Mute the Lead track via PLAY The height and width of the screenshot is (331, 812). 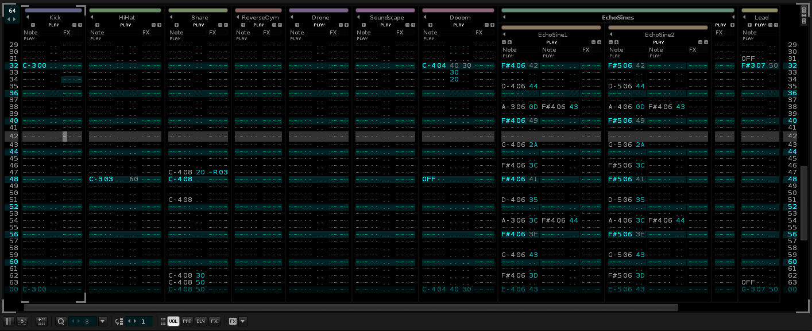tap(760, 25)
